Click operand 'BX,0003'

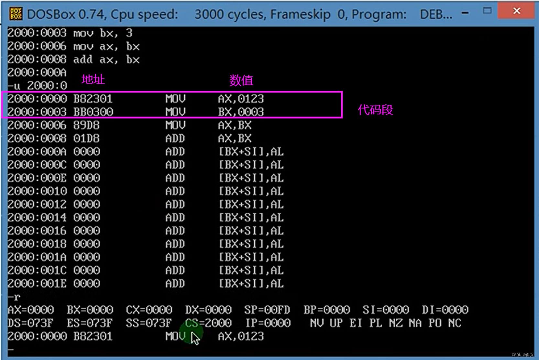pyautogui.click(x=241, y=112)
